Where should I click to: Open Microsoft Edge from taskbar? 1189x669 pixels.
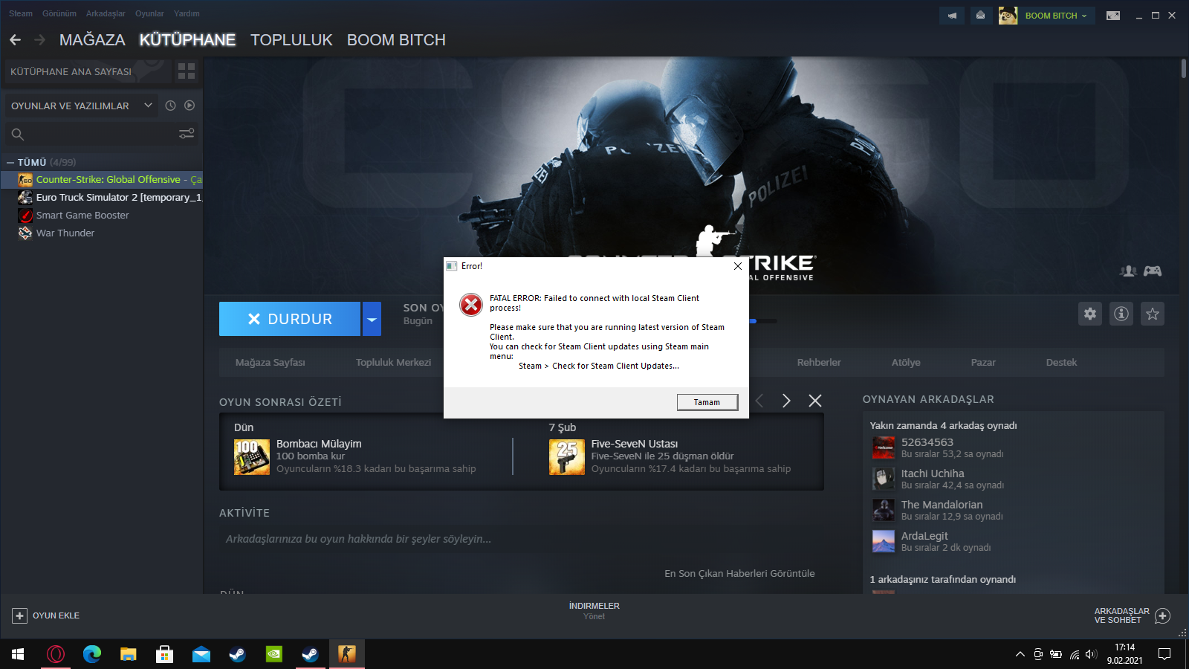click(92, 654)
